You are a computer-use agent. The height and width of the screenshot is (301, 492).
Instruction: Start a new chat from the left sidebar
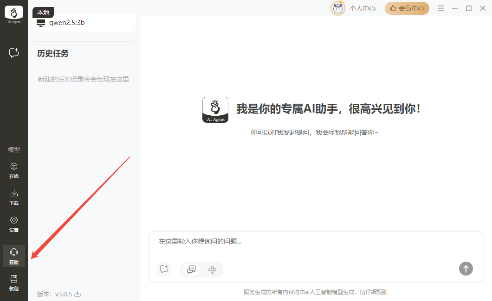pos(14,53)
